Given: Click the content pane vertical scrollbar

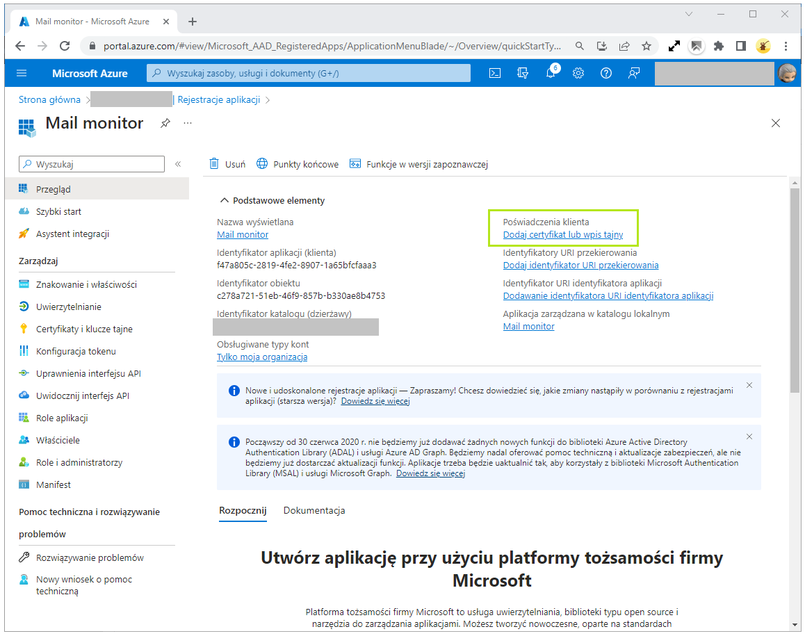Looking at the screenshot, I should [795, 290].
